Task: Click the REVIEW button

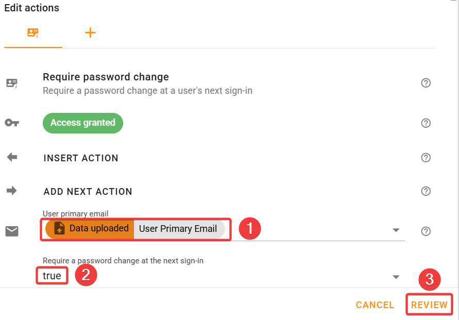Action: point(430,305)
